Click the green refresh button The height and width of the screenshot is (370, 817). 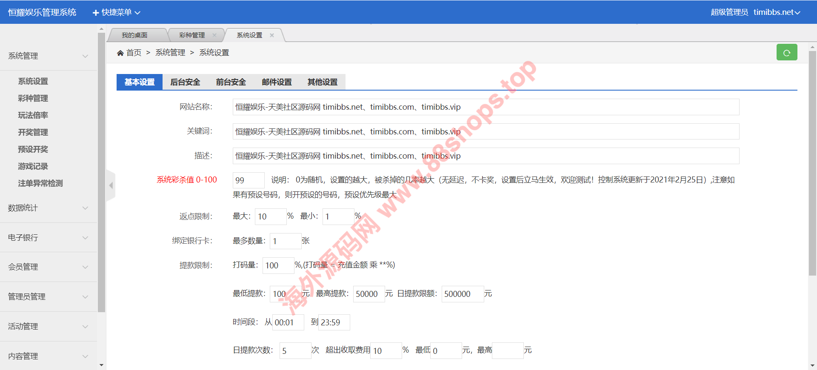click(786, 53)
